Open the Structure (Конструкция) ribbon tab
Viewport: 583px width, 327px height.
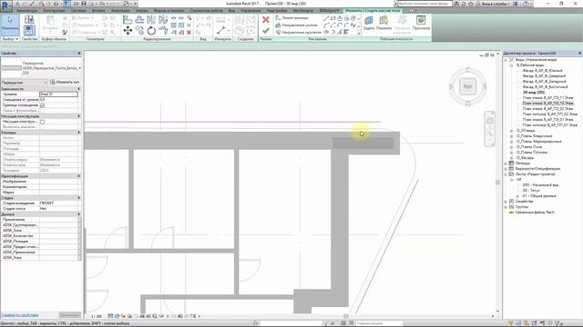click(x=55, y=11)
